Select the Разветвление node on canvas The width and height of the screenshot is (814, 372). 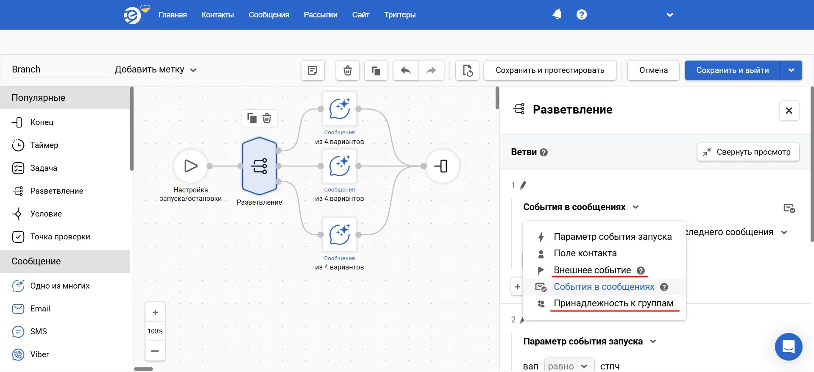tap(259, 166)
